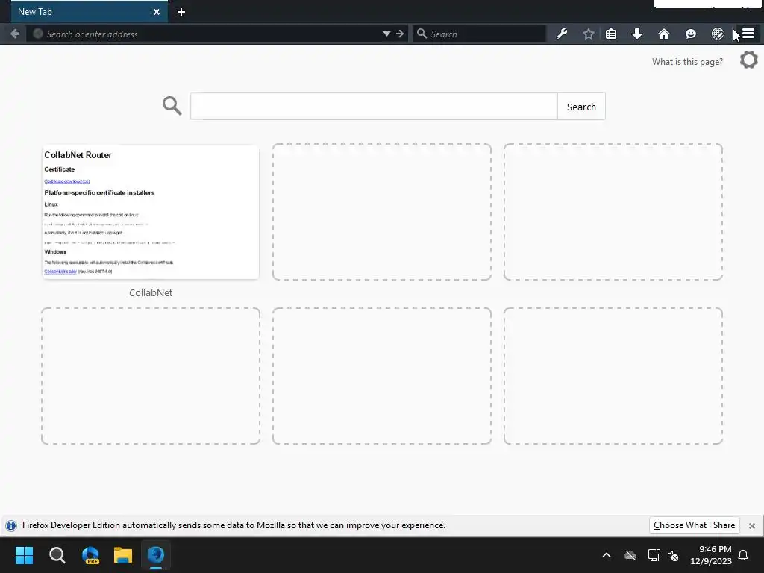Open new tab page settings gear
764x573 pixels.
pyautogui.click(x=749, y=60)
